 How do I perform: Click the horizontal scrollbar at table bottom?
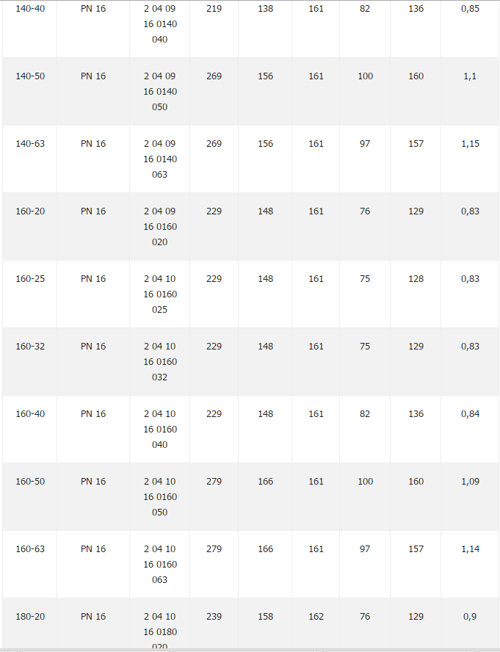(250, 650)
